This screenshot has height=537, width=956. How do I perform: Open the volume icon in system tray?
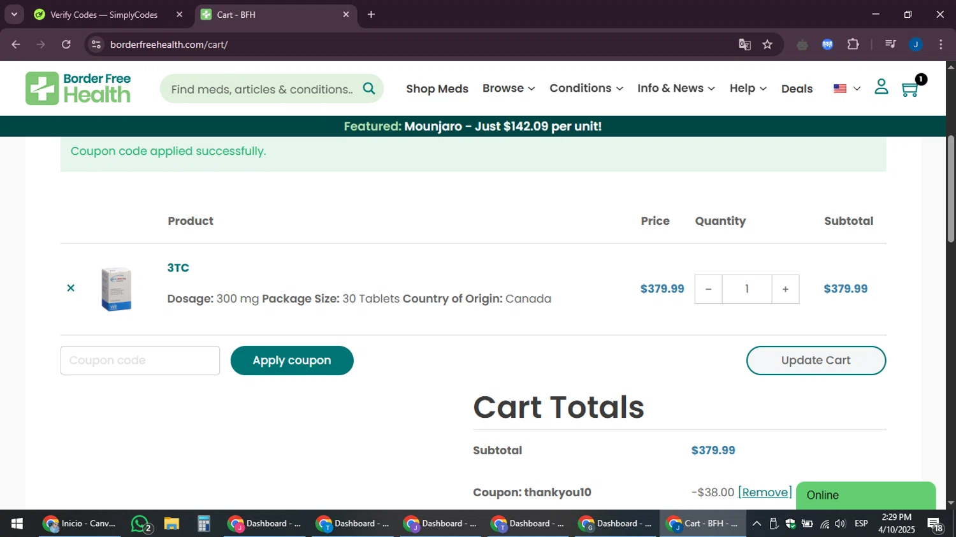coord(841,524)
